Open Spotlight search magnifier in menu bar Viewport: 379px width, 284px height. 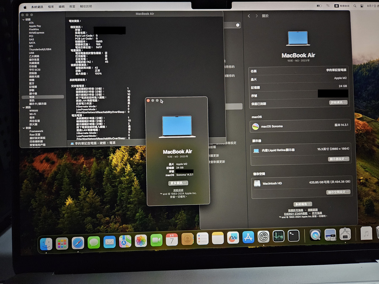(355, 6)
